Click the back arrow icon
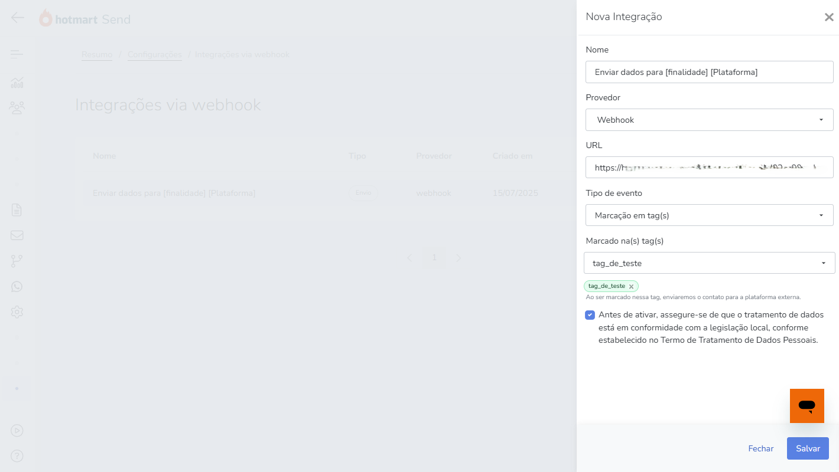Screen dimensions: 839x472 coord(18,17)
